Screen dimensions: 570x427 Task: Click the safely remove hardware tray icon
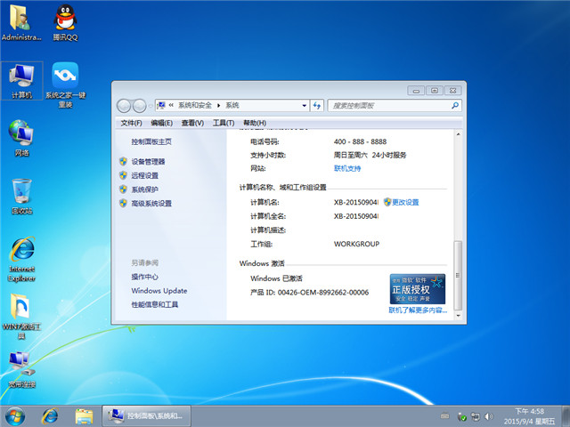[x=461, y=416]
